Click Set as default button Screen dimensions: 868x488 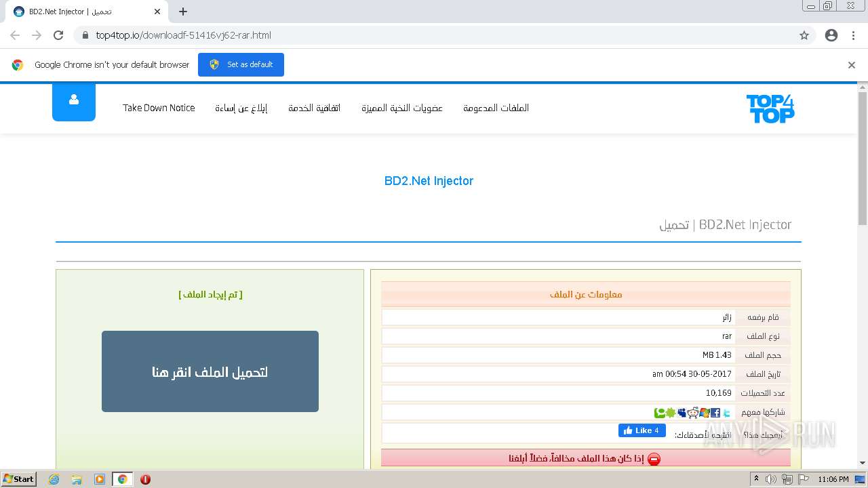tap(241, 64)
